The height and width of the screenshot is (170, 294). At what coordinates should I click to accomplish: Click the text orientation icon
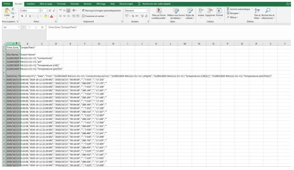tap(74, 10)
